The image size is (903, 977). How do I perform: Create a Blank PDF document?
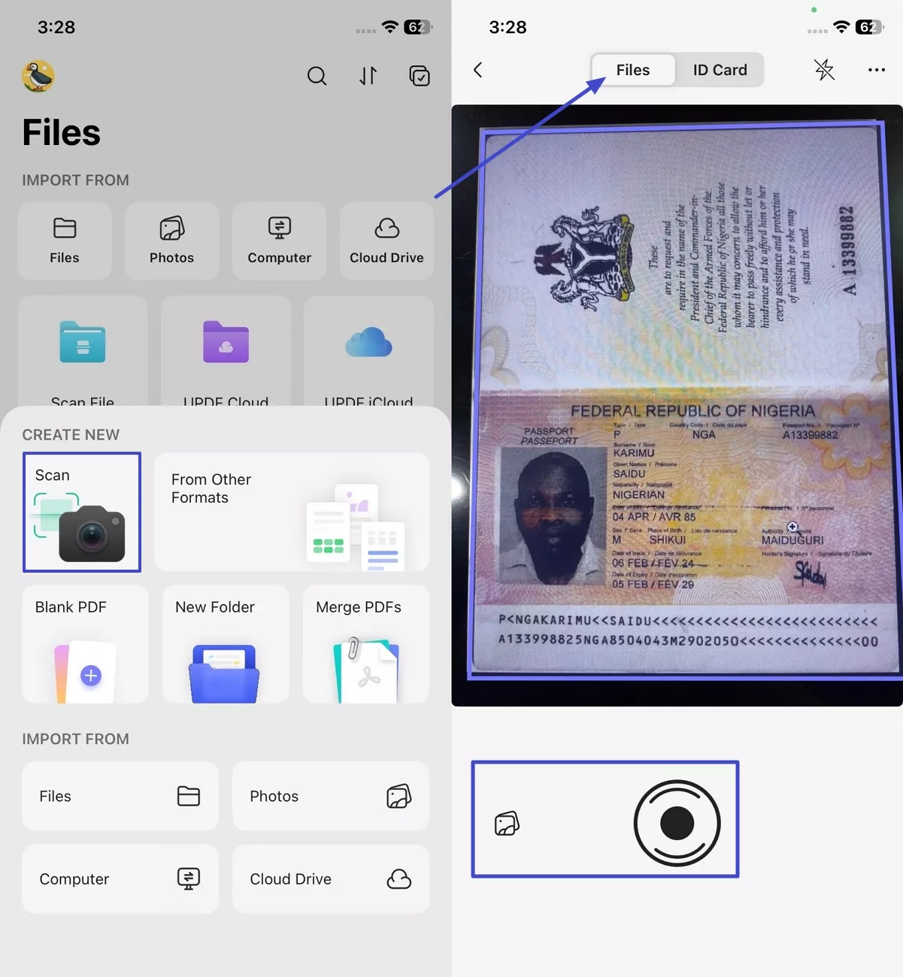pos(85,644)
